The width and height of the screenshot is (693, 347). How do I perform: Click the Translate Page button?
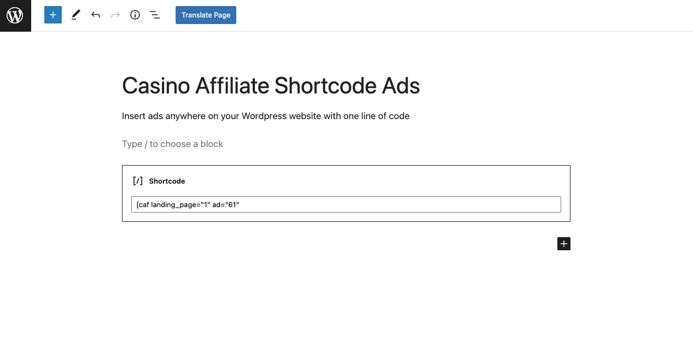point(206,15)
